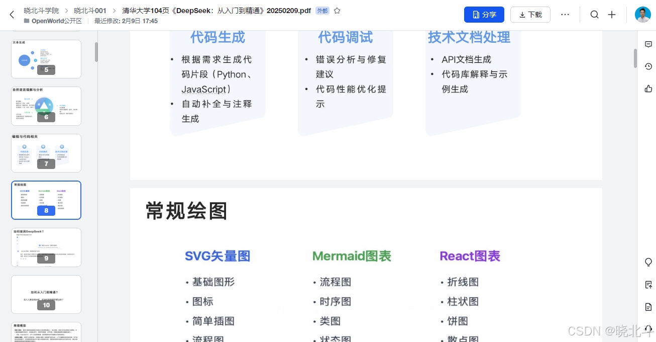This screenshot has width=656, height=342.
Task: Click the 下载 download button
Action: [x=530, y=15]
